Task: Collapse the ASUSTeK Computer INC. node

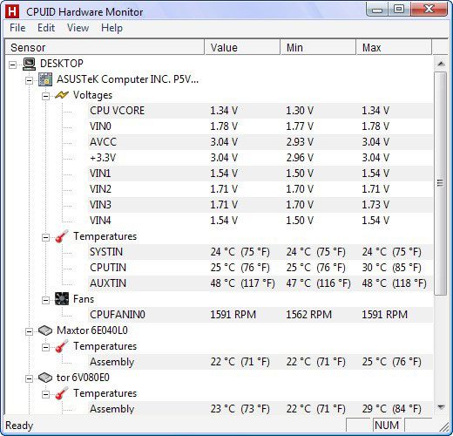Action: pyautogui.click(x=29, y=80)
